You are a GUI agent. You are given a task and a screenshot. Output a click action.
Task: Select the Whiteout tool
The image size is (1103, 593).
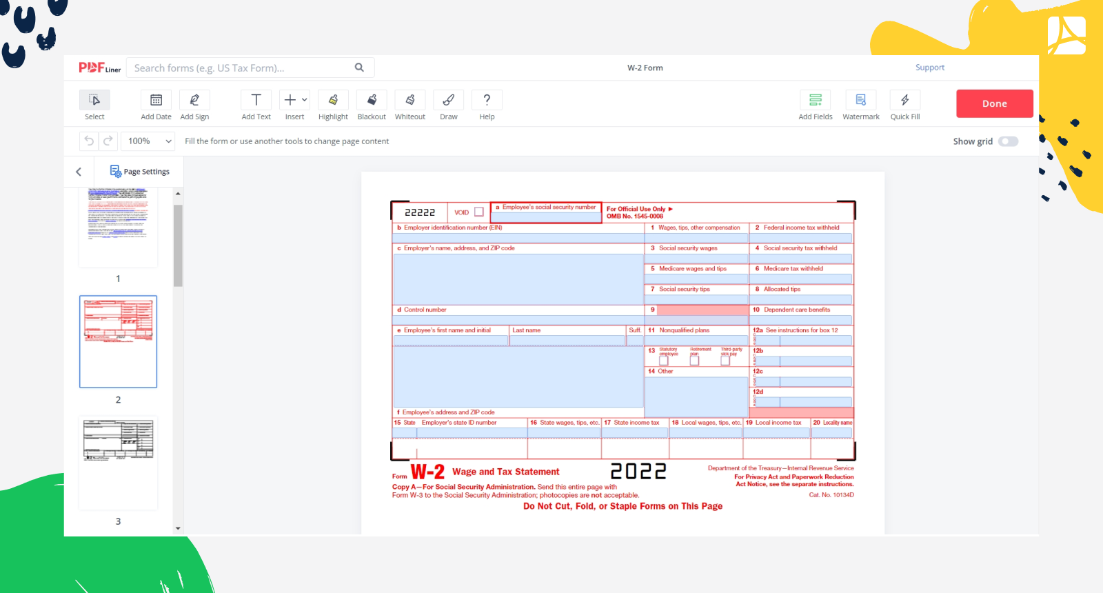click(x=410, y=100)
